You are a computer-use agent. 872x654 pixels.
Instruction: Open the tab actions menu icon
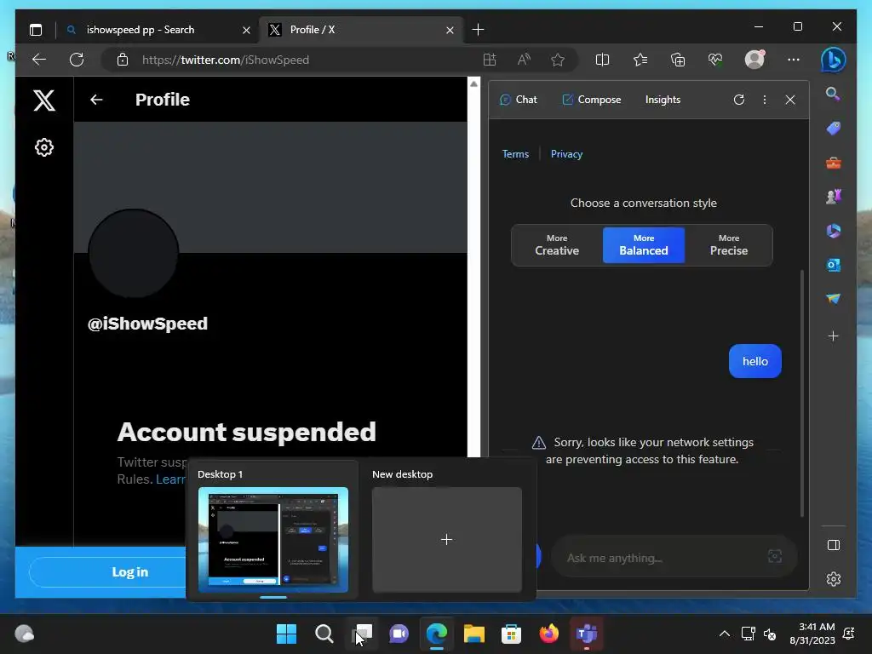(x=36, y=30)
